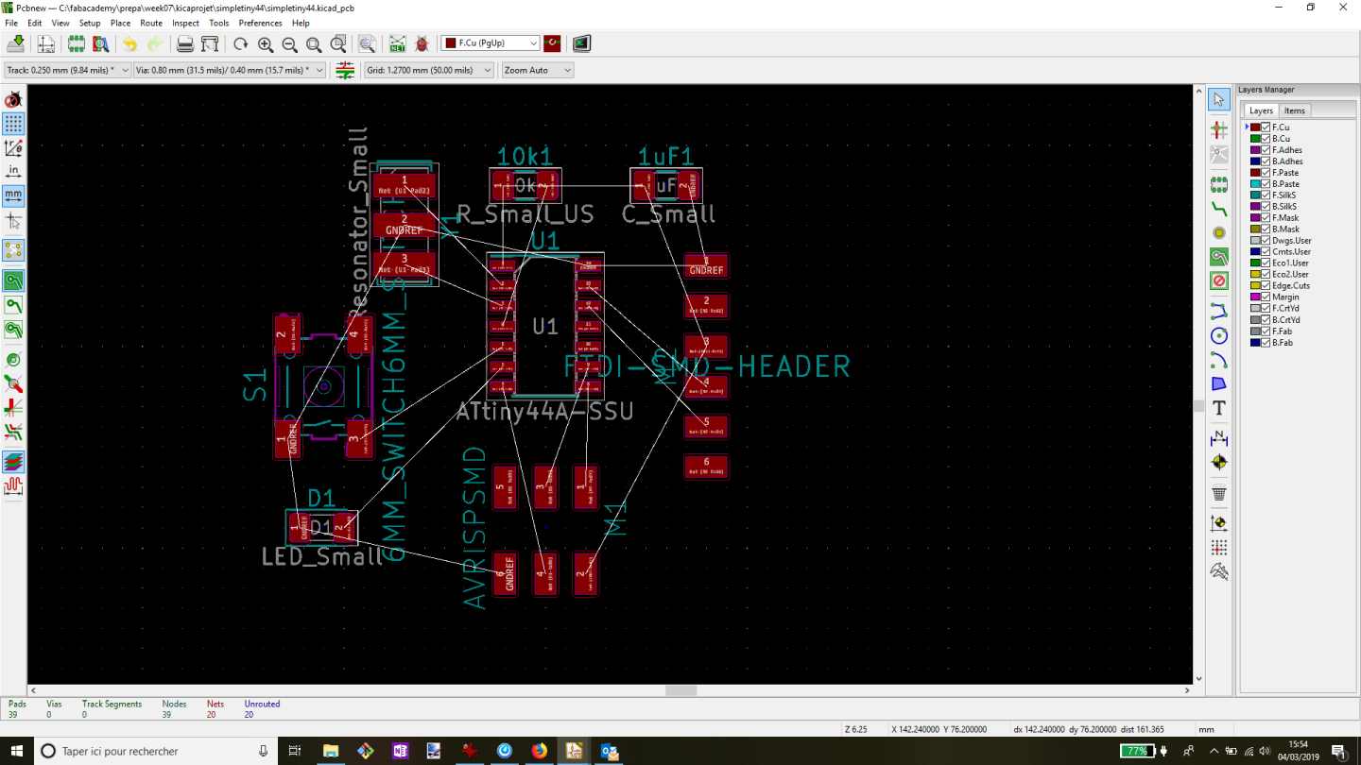Open the Zoom Auto dropdown
Screen dimensions: 1361x765
coord(537,70)
